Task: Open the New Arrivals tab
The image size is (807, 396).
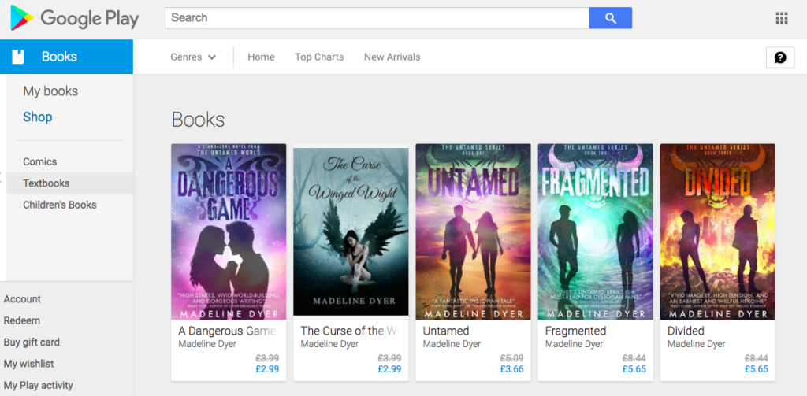Action: pyautogui.click(x=392, y=57)
